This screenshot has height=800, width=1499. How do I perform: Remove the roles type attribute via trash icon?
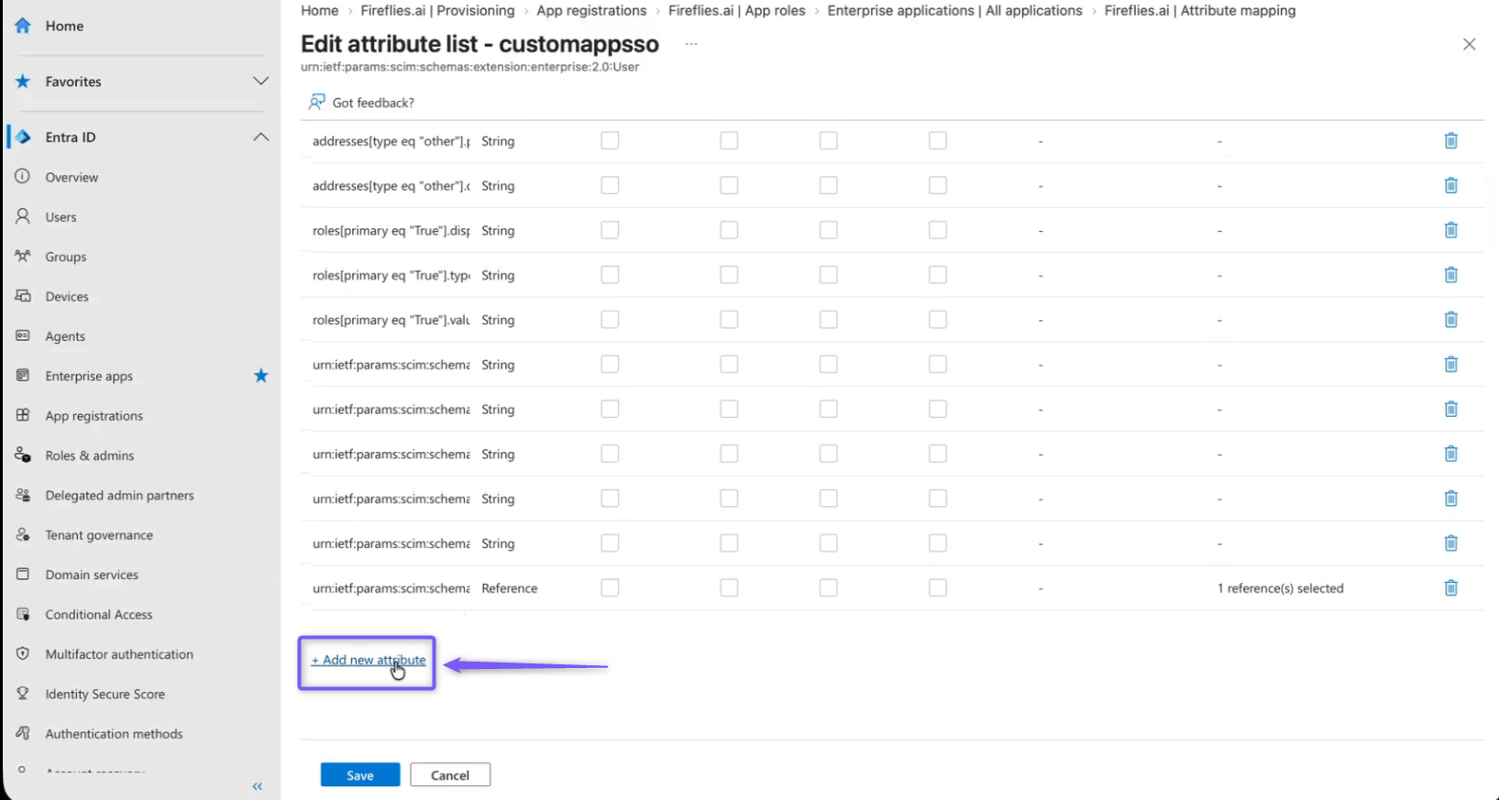pos(1450,275)
